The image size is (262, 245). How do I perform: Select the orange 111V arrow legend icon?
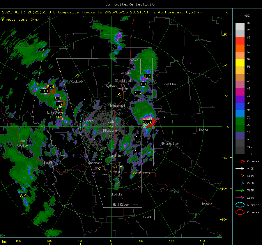240,176
